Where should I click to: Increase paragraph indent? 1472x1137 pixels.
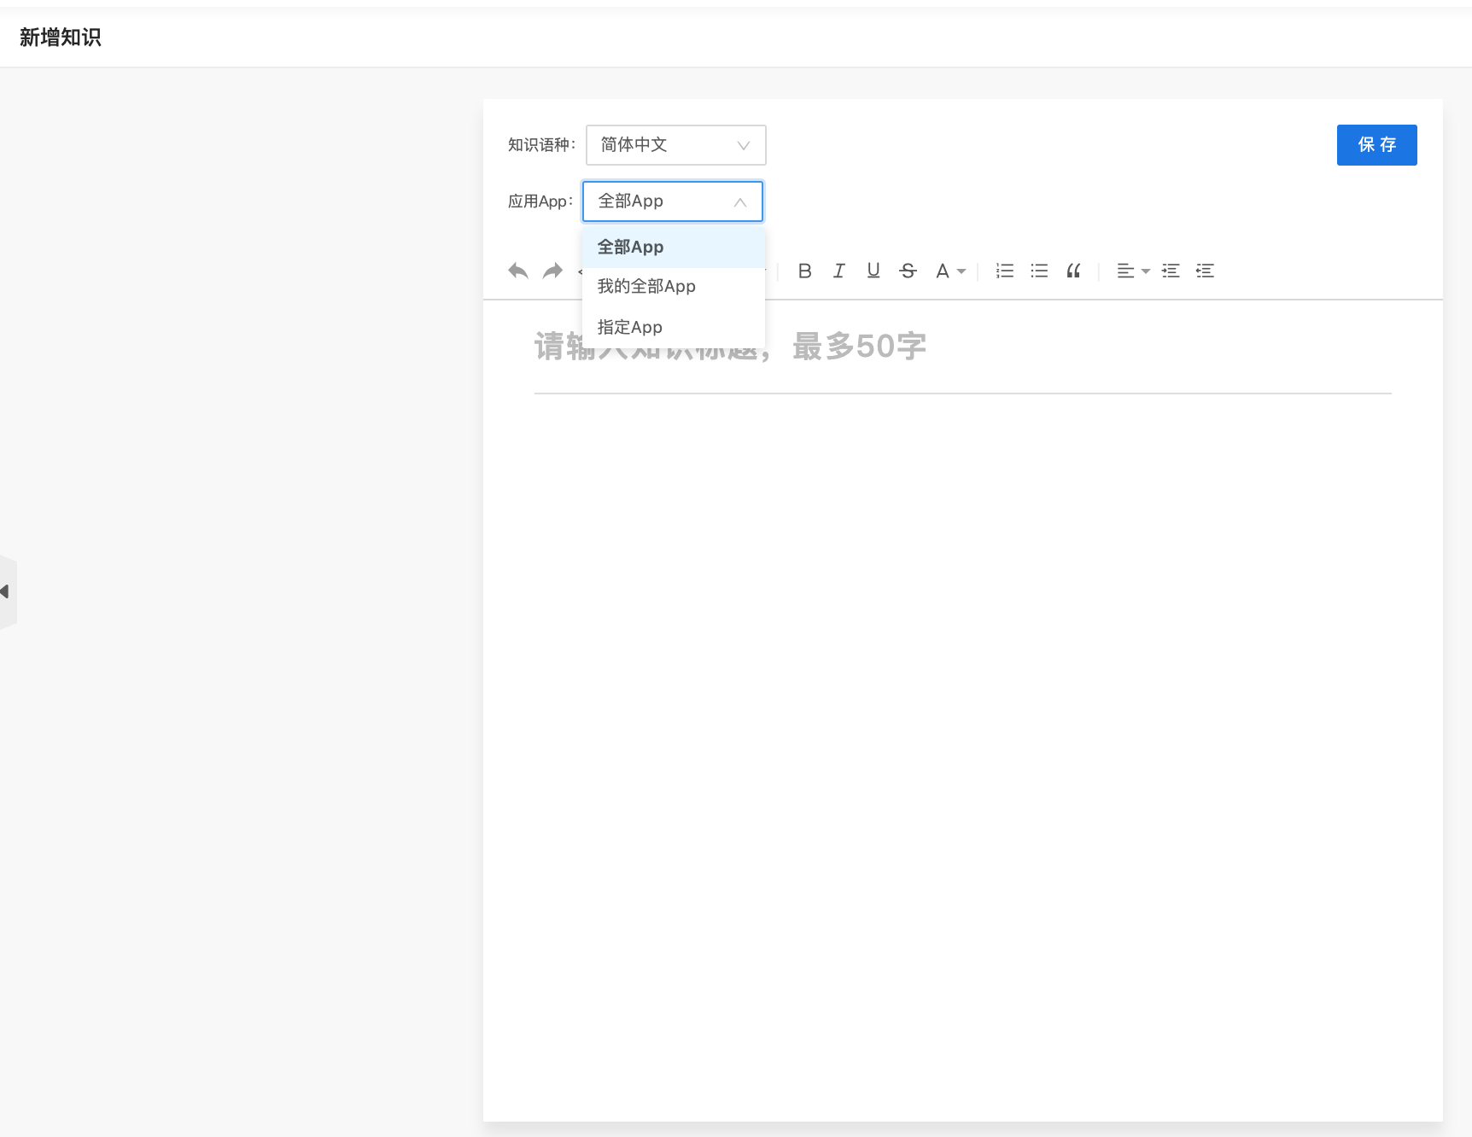point(1171,271)
